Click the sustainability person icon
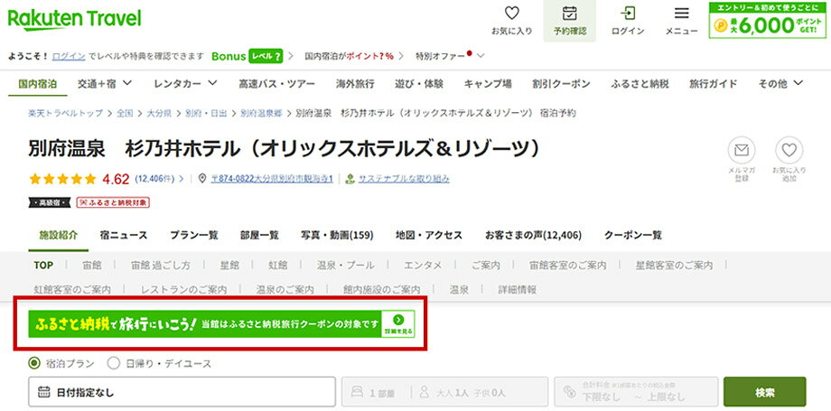This screenshot has width=831, height=411. tap(350, 179)
